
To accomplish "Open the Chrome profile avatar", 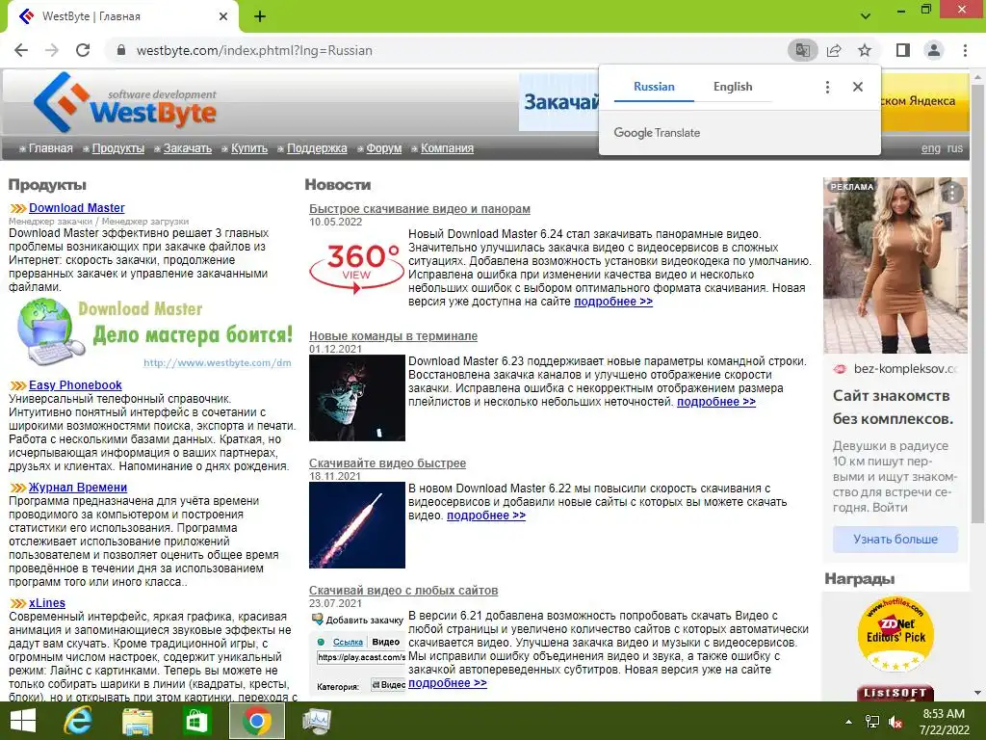I will (934, 50).
